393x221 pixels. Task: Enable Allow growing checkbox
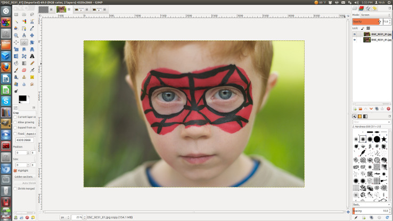[15, 122]
